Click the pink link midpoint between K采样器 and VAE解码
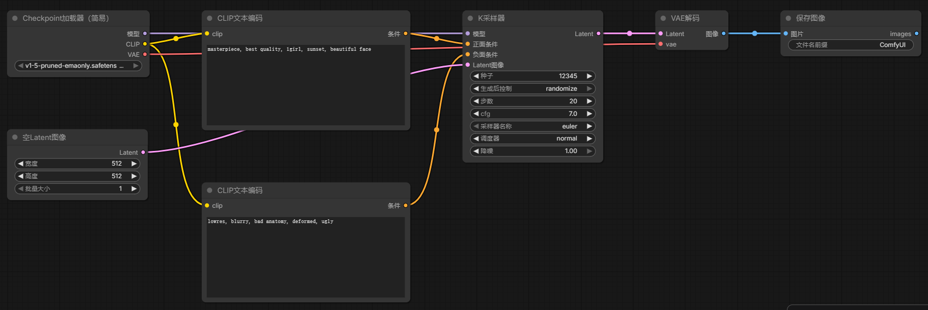The width and height of the screenshot is (928, 310). pyautogui.click(x=629, y=33)
